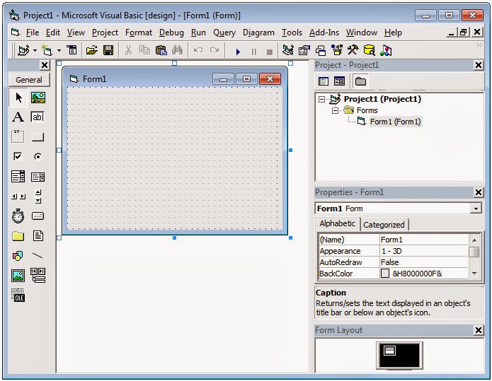The width and height of the screenshot is (492, 381).
Task: Click the Find binoculars icon
Action: [x=177, y=50]
